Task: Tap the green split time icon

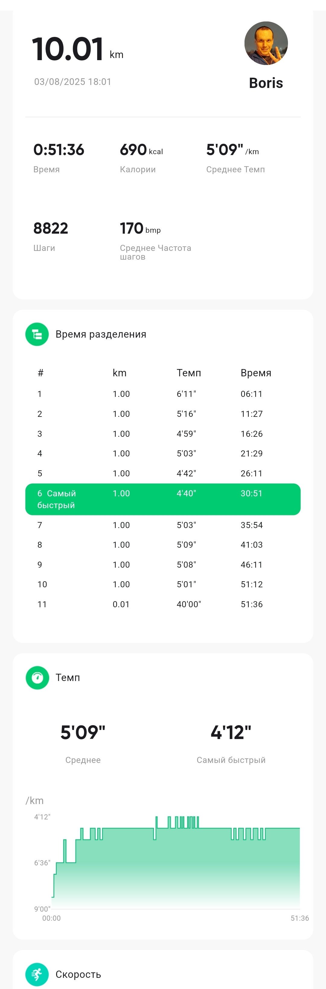Action: click(37, 334)
